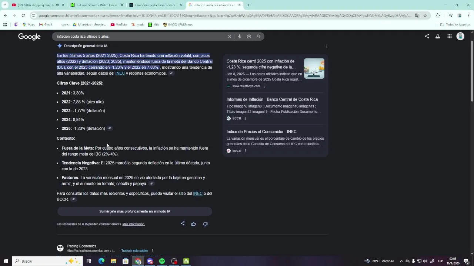Open Search Labs flask icon

[x=438, y=36]
